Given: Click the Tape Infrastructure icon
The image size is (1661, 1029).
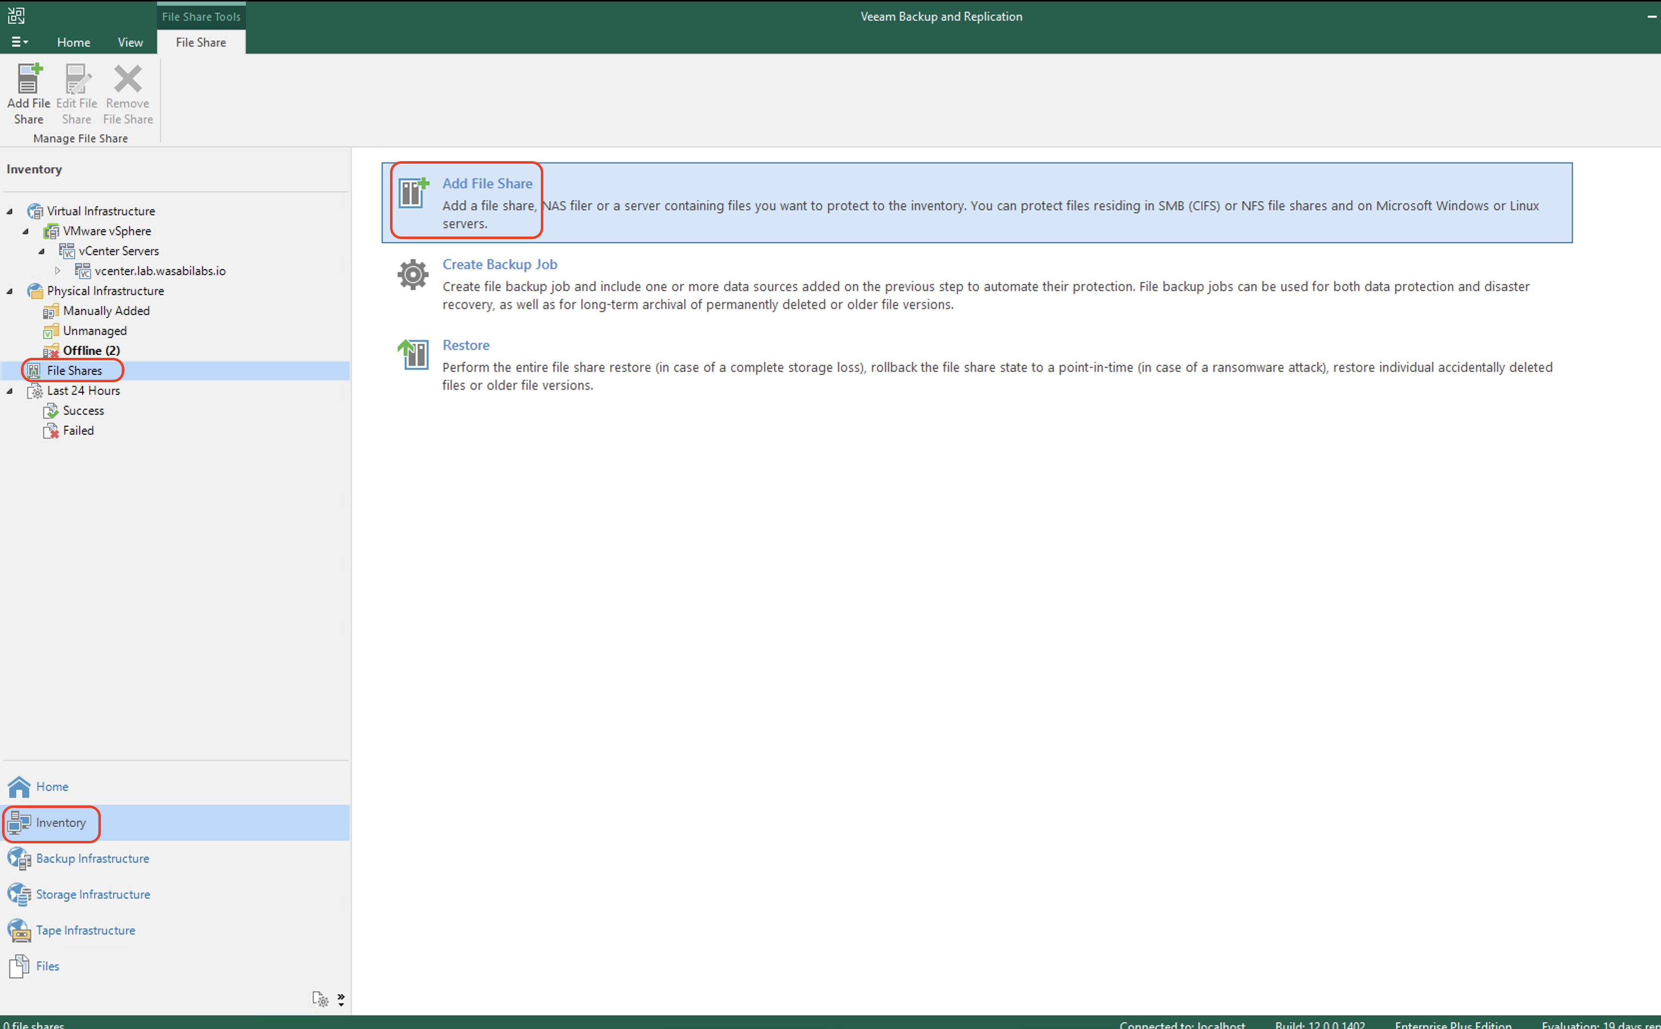Looking at the screenshot, I should pyautogui.click(x=19, y=930).
